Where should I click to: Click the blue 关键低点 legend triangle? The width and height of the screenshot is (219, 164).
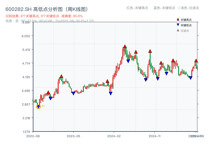coord(178,25)
